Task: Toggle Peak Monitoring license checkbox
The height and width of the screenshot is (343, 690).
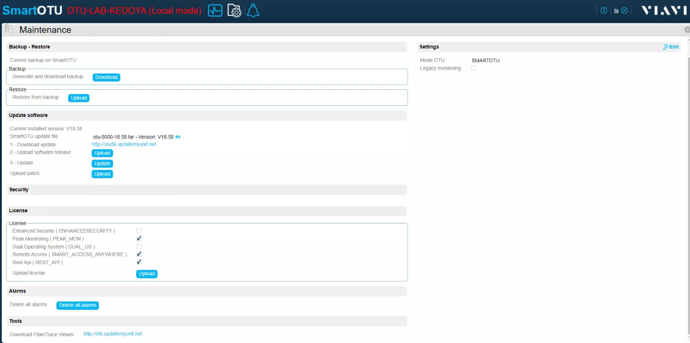Action: [x=139, y=239]
